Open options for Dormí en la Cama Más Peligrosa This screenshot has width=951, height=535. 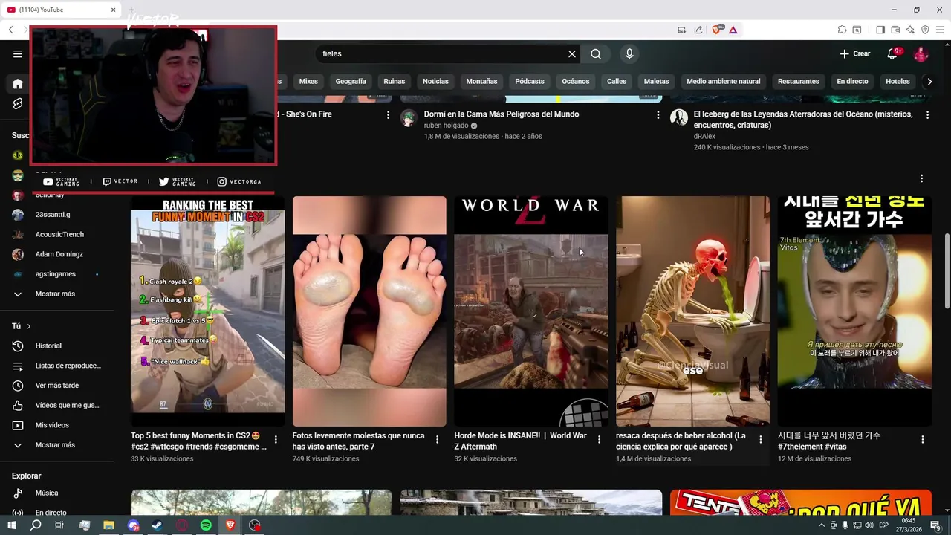(x=658, y=115)
